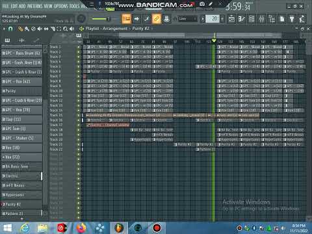Select the Zoom magnifier tool
The height and width of the screenshot is (234, 312).
pyautogui.click(x=65, y=29)
